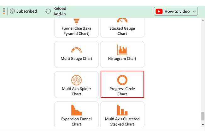Open the How-to video button
Image resolution: width=205 pixels, height=137 pixels.
pos(176,11)
